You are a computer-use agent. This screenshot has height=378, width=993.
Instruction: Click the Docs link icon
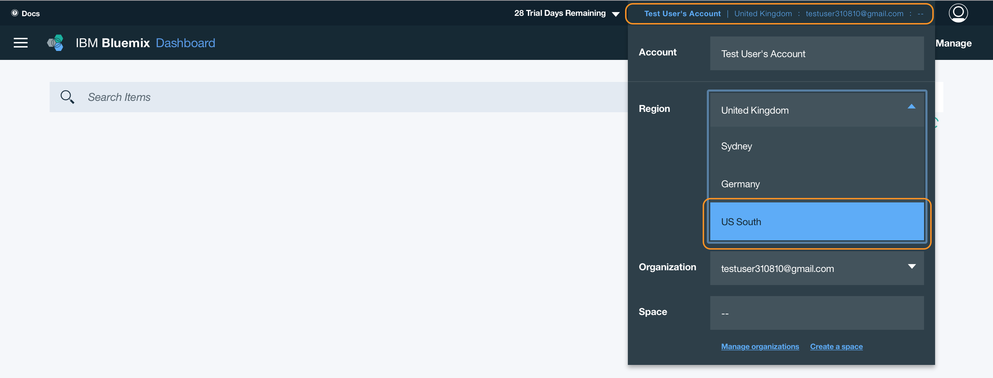(x=14, y=12)
